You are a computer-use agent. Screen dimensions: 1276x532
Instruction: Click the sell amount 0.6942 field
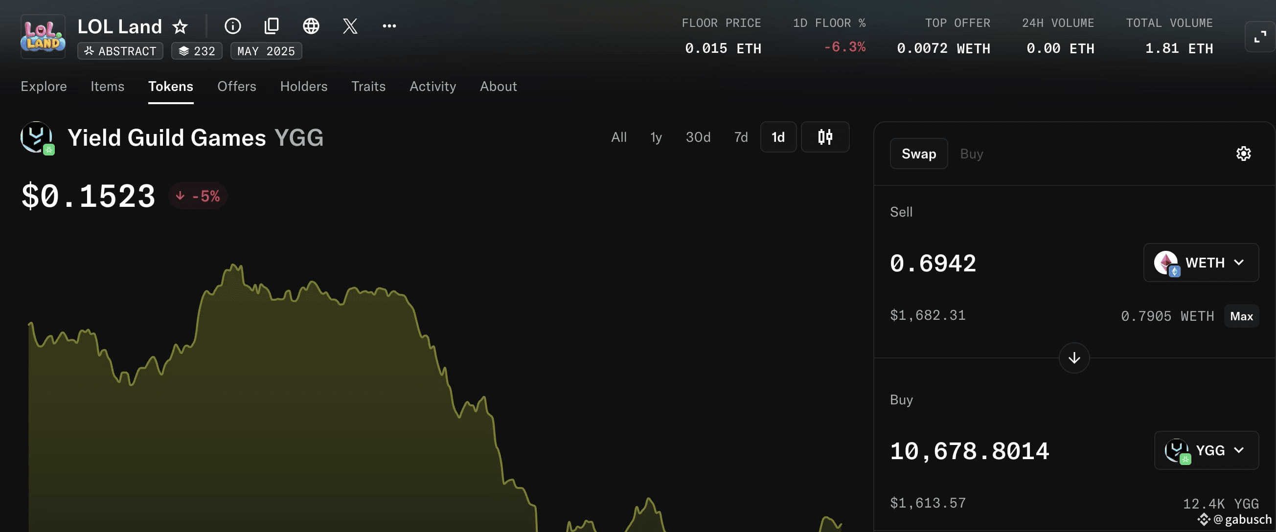pos(933,263)
